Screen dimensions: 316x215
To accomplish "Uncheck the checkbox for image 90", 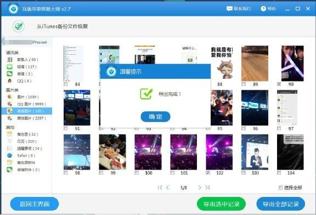I will (x=279, y=84).
